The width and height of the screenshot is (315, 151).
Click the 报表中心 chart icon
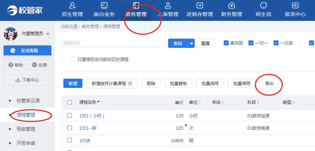[x=295, y=5]
